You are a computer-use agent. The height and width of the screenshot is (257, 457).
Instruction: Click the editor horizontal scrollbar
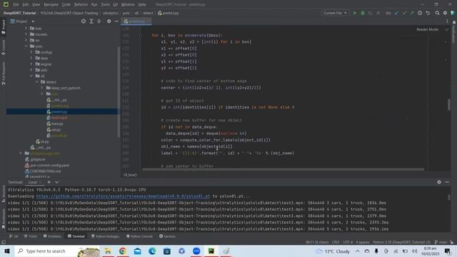(x=283, y=169)
